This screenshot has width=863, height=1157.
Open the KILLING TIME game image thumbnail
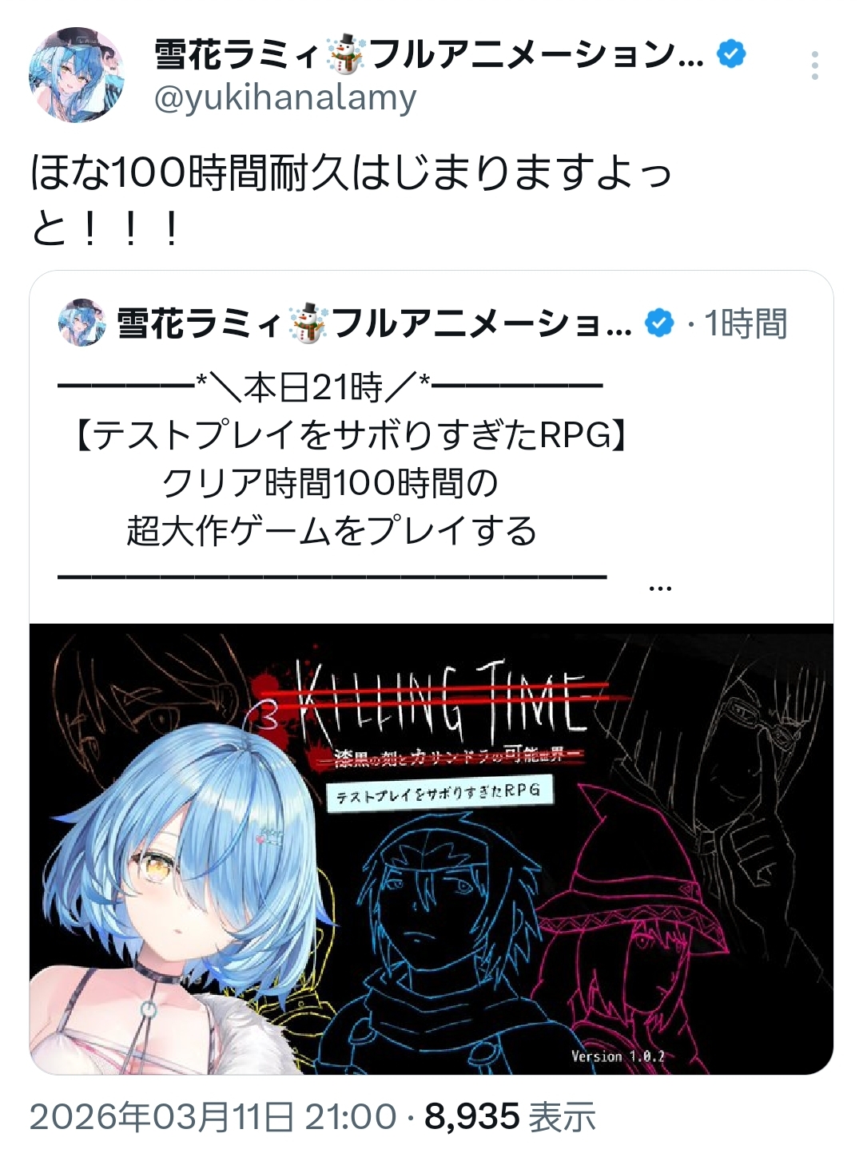(x=431, y=849)
